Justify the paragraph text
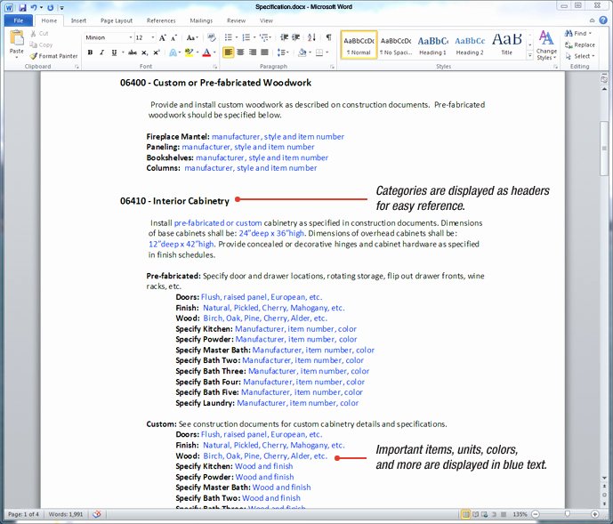Viewport: 613px width, 524px height. (264, 52)
